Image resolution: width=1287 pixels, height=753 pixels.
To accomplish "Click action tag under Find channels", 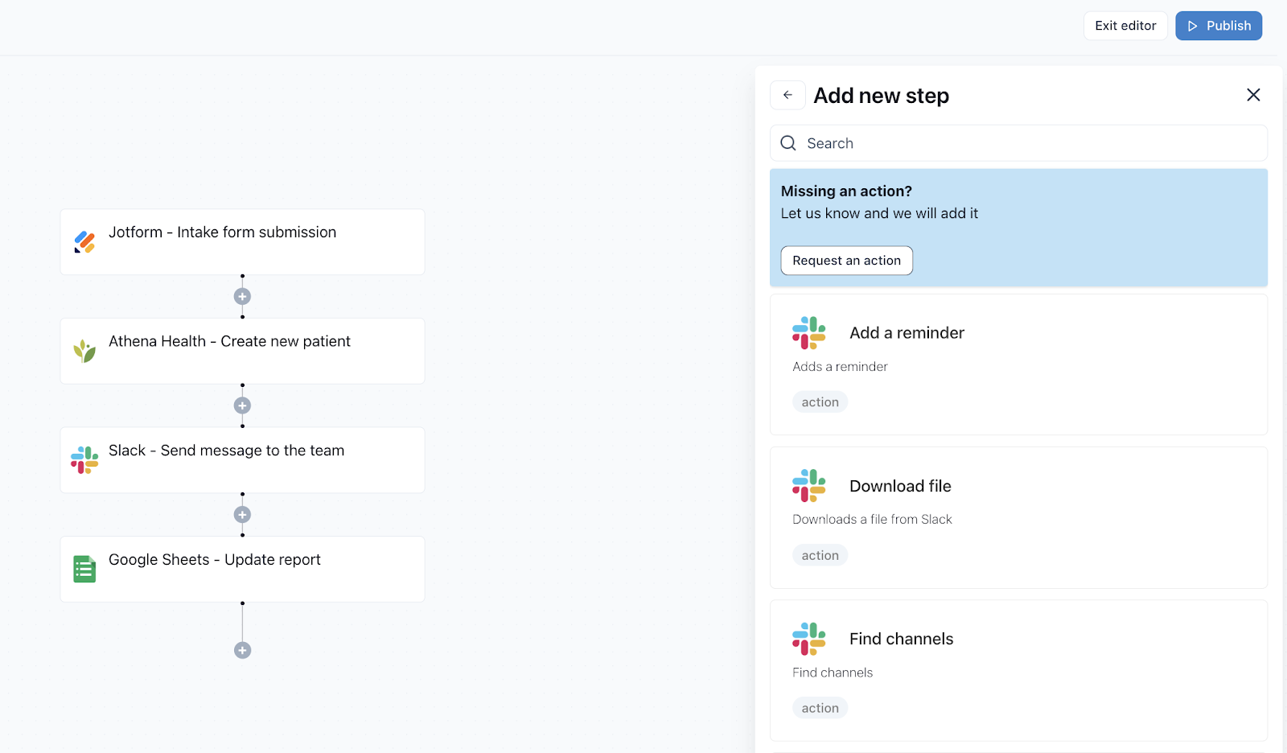I will (820, 708).
